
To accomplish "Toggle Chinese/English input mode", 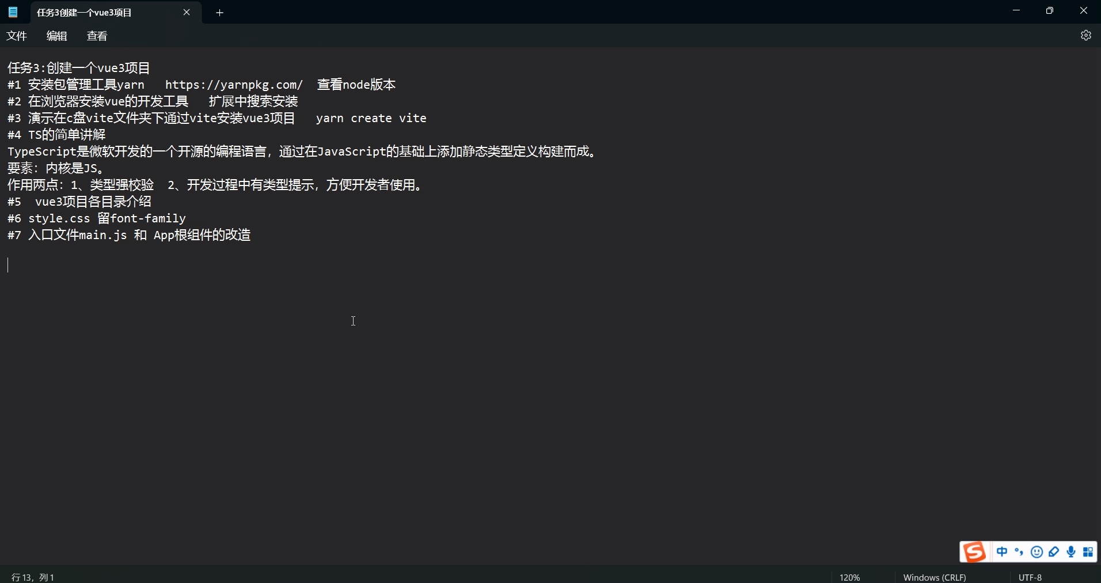I will 1003,552.
